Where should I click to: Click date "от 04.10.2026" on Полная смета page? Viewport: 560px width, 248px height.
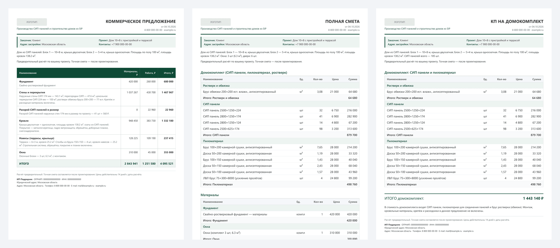[352, 27]
